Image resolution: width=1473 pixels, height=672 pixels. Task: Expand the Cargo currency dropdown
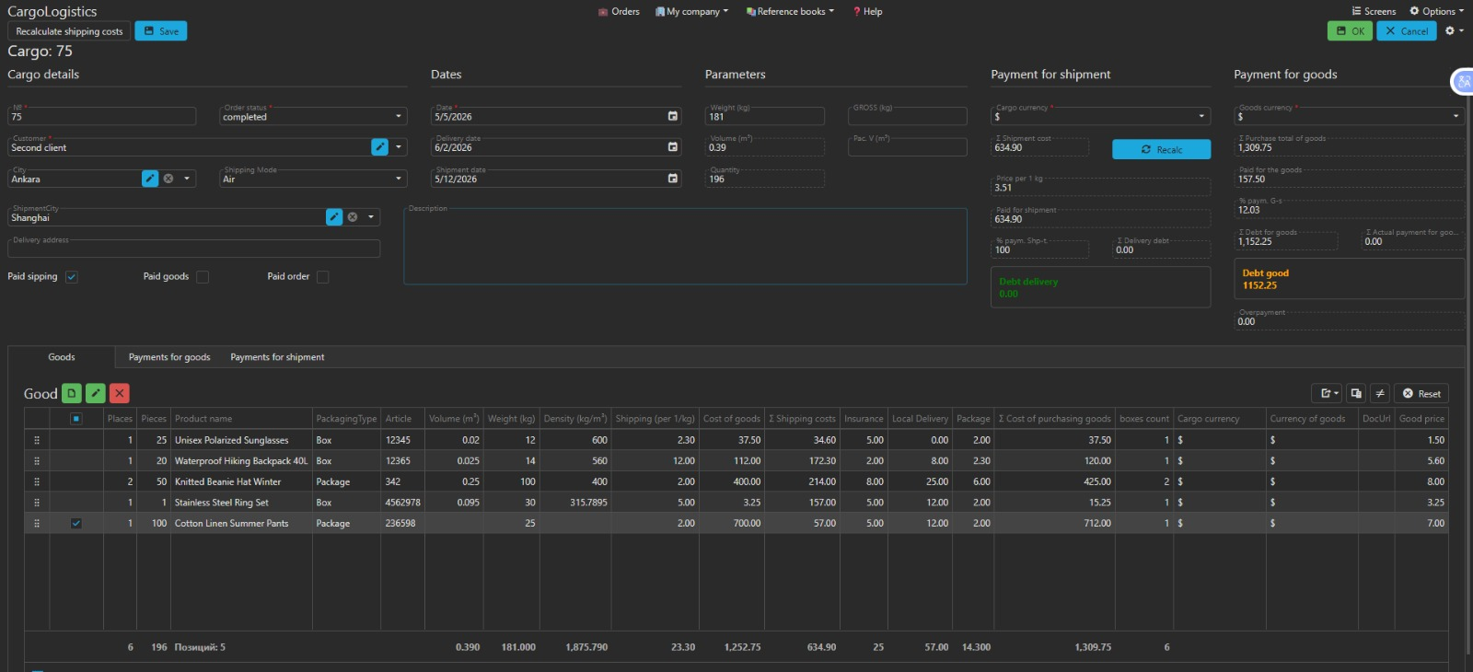click(1201, 116)
